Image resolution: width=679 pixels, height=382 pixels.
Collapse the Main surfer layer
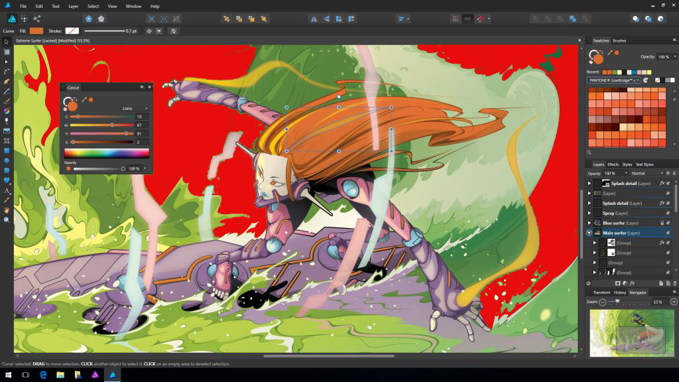click(x=589, y=233)
